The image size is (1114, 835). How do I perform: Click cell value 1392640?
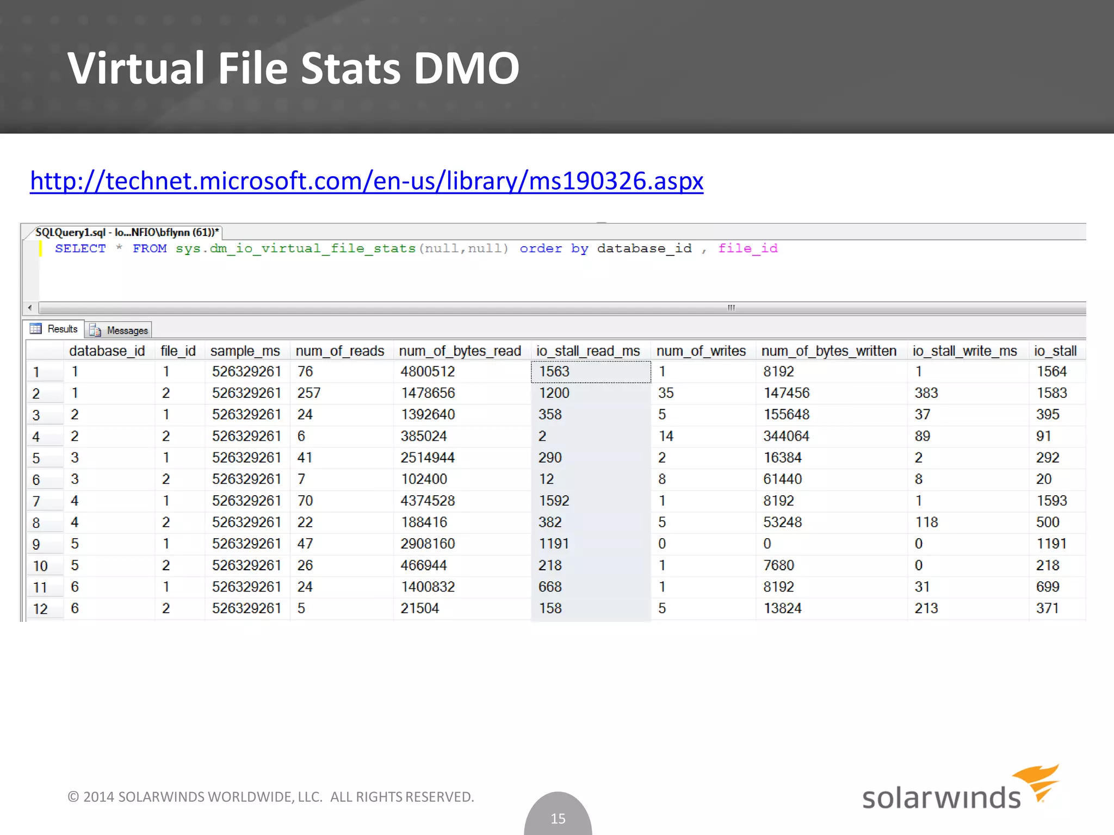coord(428,415)
